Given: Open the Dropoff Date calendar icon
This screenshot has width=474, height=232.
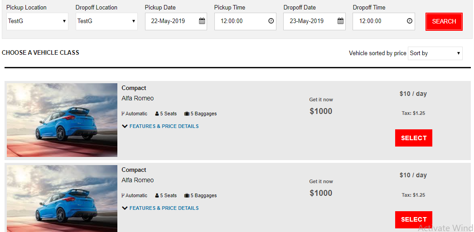Looking at the screenshot, I should (340, 21).
